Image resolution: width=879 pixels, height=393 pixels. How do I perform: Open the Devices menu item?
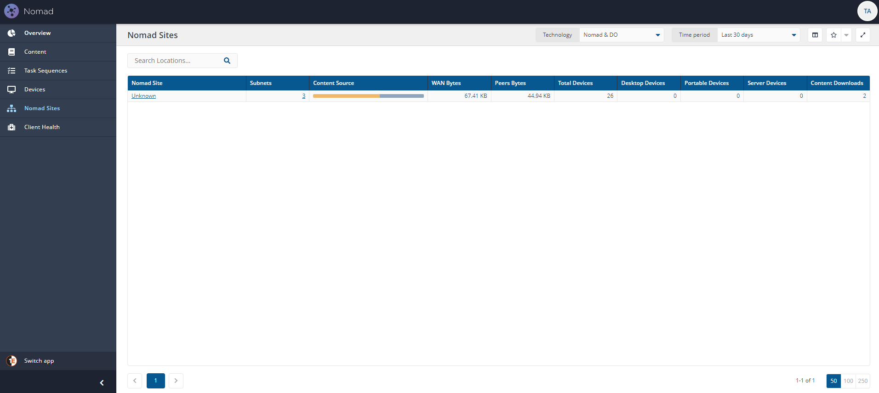point(58,90)
